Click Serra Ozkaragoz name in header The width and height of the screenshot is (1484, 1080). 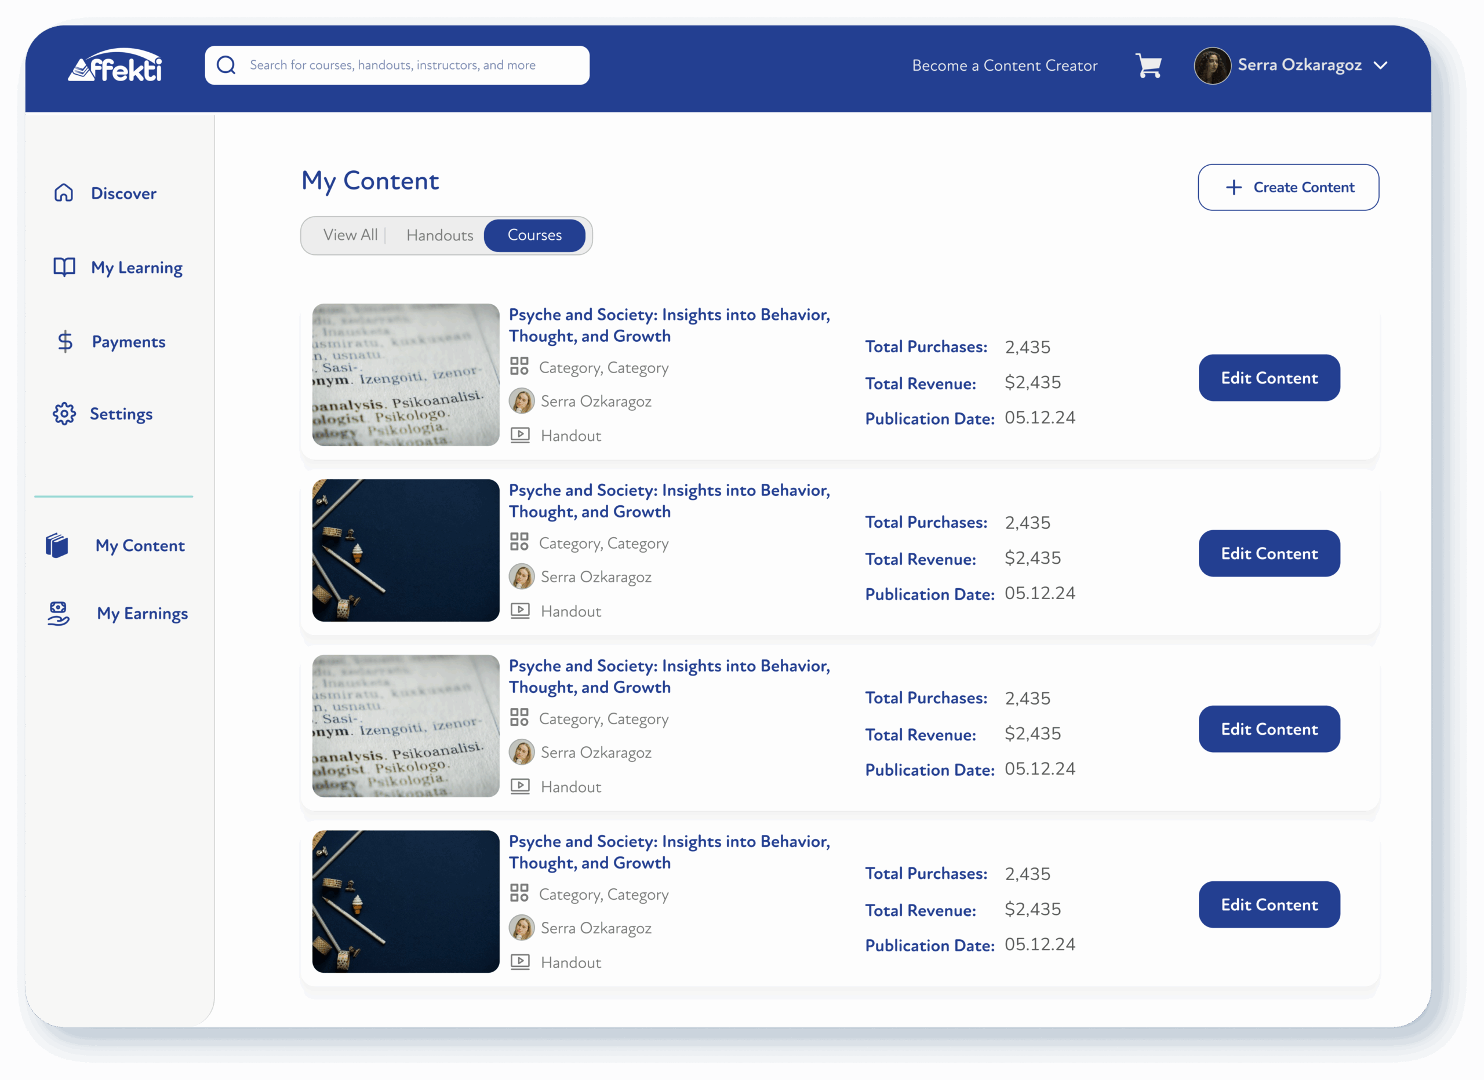[x=1300, y=65]
